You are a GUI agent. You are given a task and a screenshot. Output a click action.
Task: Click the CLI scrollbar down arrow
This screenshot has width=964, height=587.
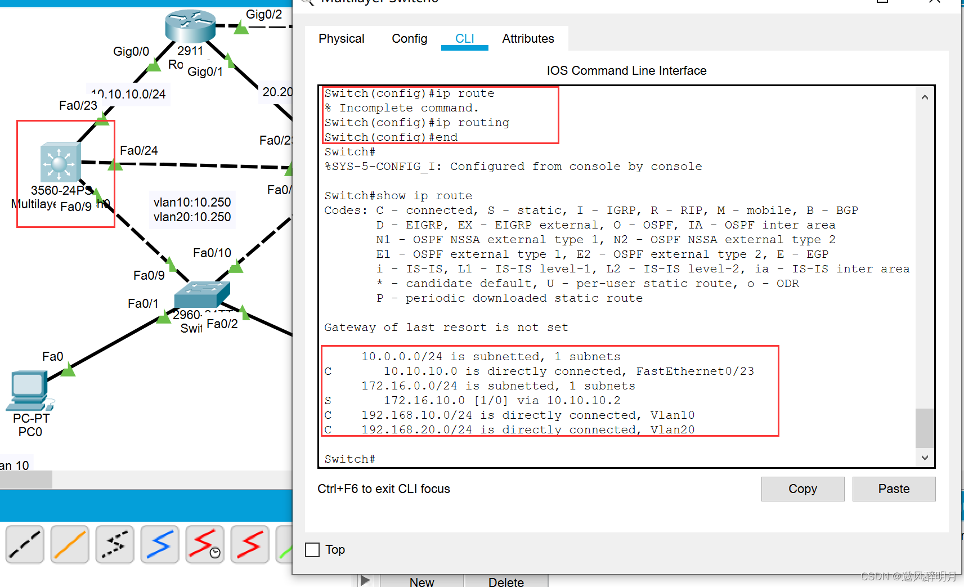click(925, 458)
